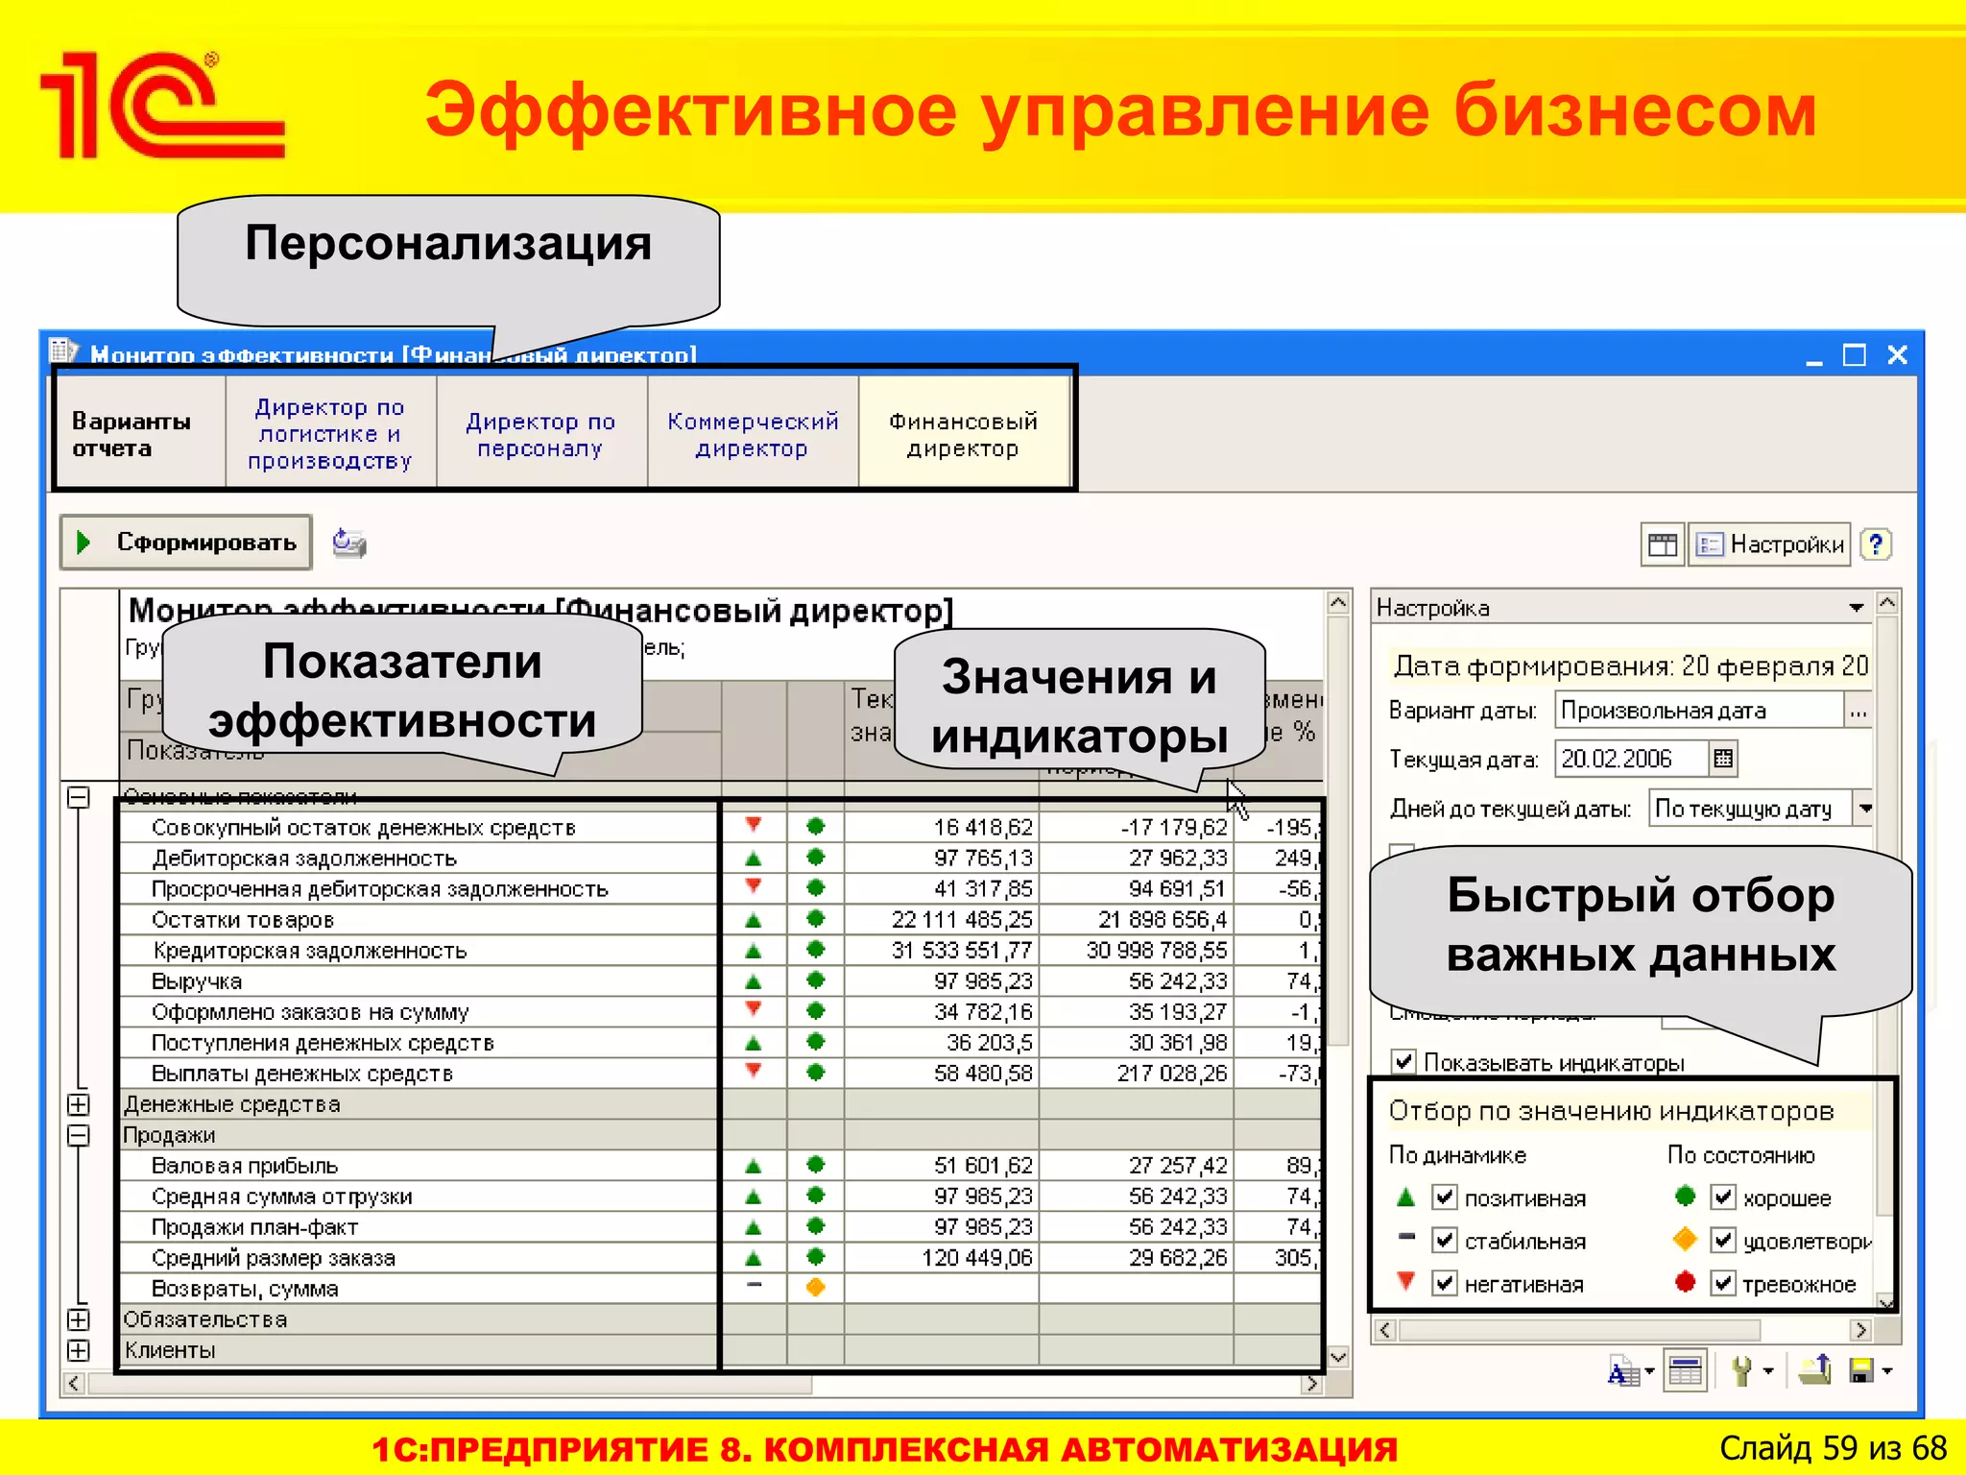Click the Продажи план-факт row label
The width and height of the screenshot is (1966, 1475).
pyautogui.click(x=254, y=1227)
